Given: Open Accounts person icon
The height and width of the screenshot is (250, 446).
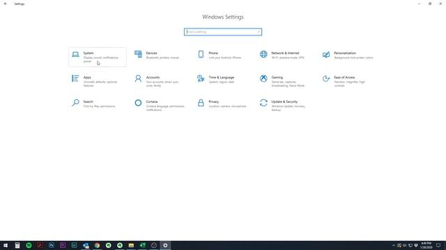Looking at the screenshot, I should (x=138, y=78).
